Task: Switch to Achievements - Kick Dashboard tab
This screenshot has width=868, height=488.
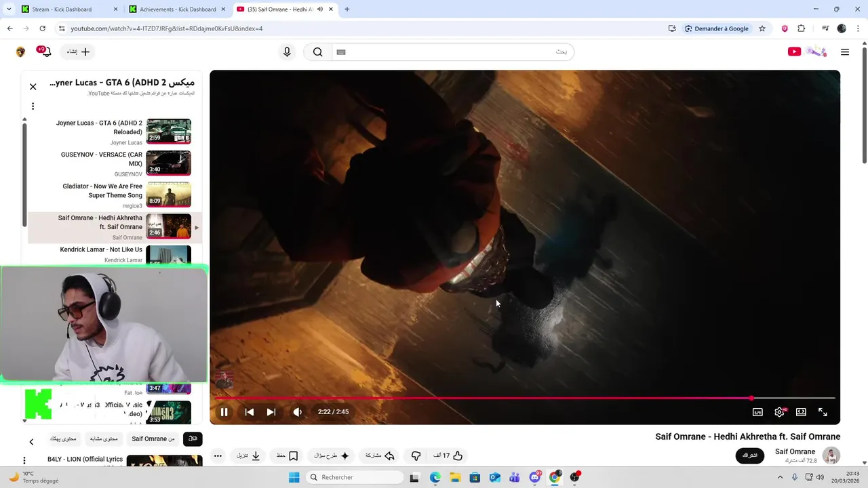Action: click(x=178, y=9)
